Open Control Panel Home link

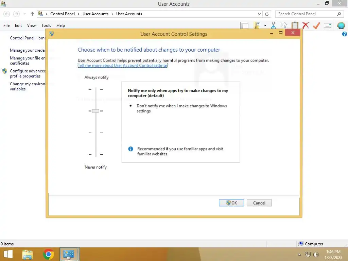click(x=28, y=38)
